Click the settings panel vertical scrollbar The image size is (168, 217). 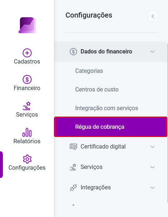click(x=167, y=123)
